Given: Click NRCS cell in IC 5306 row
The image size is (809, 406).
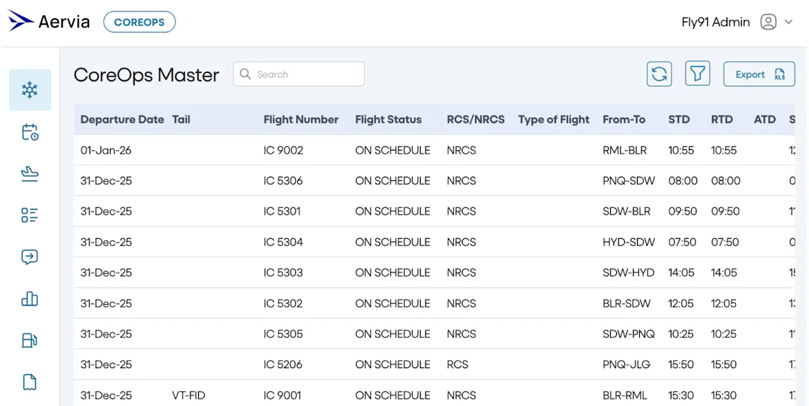Looking at the screenshot, I should [462, 181].
